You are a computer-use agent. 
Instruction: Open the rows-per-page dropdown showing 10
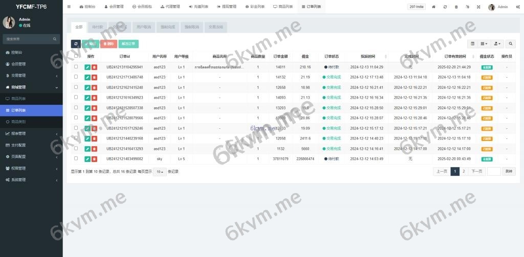[160, 172]
